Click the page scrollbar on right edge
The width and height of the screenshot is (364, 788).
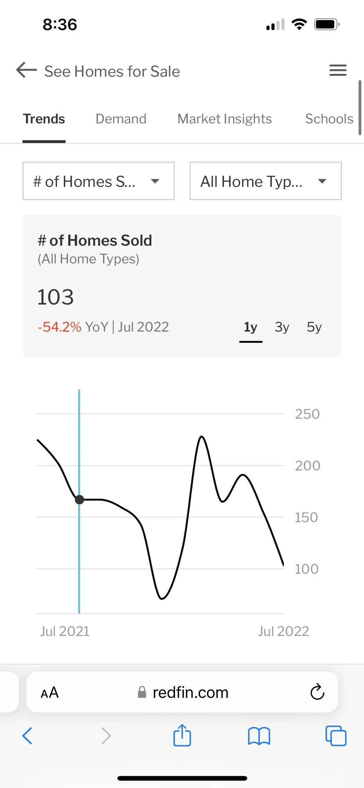[x=360, y=108]
